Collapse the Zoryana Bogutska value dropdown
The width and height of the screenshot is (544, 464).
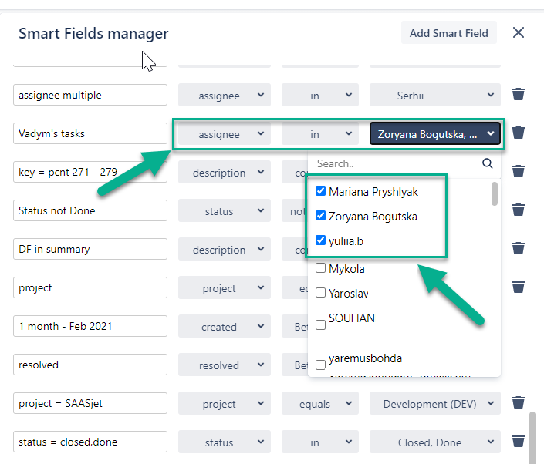pyautogui.click(x=435, y=133)
